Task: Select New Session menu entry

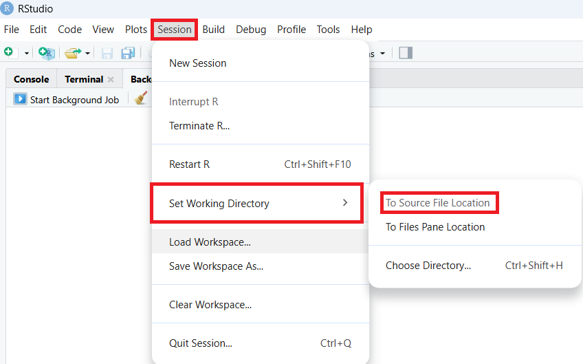Action: tap(261, 63)
